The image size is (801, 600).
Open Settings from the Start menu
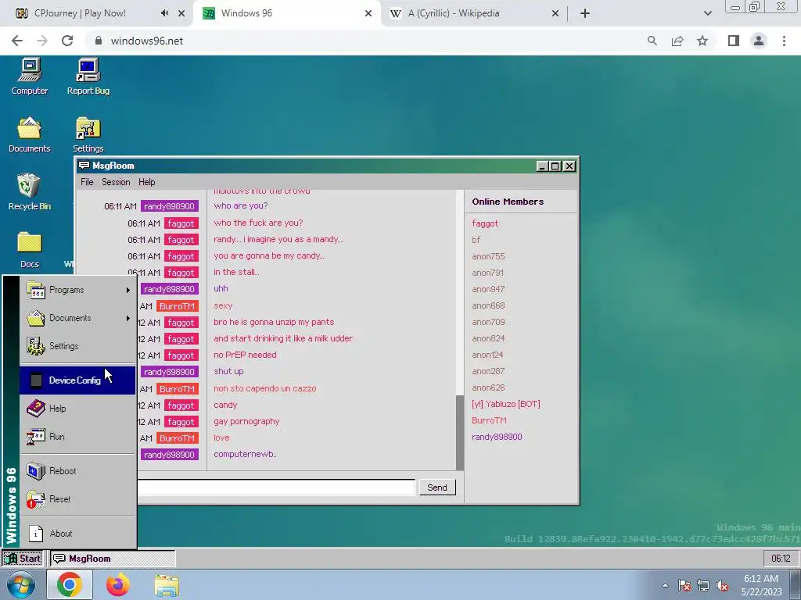point(77,346)
